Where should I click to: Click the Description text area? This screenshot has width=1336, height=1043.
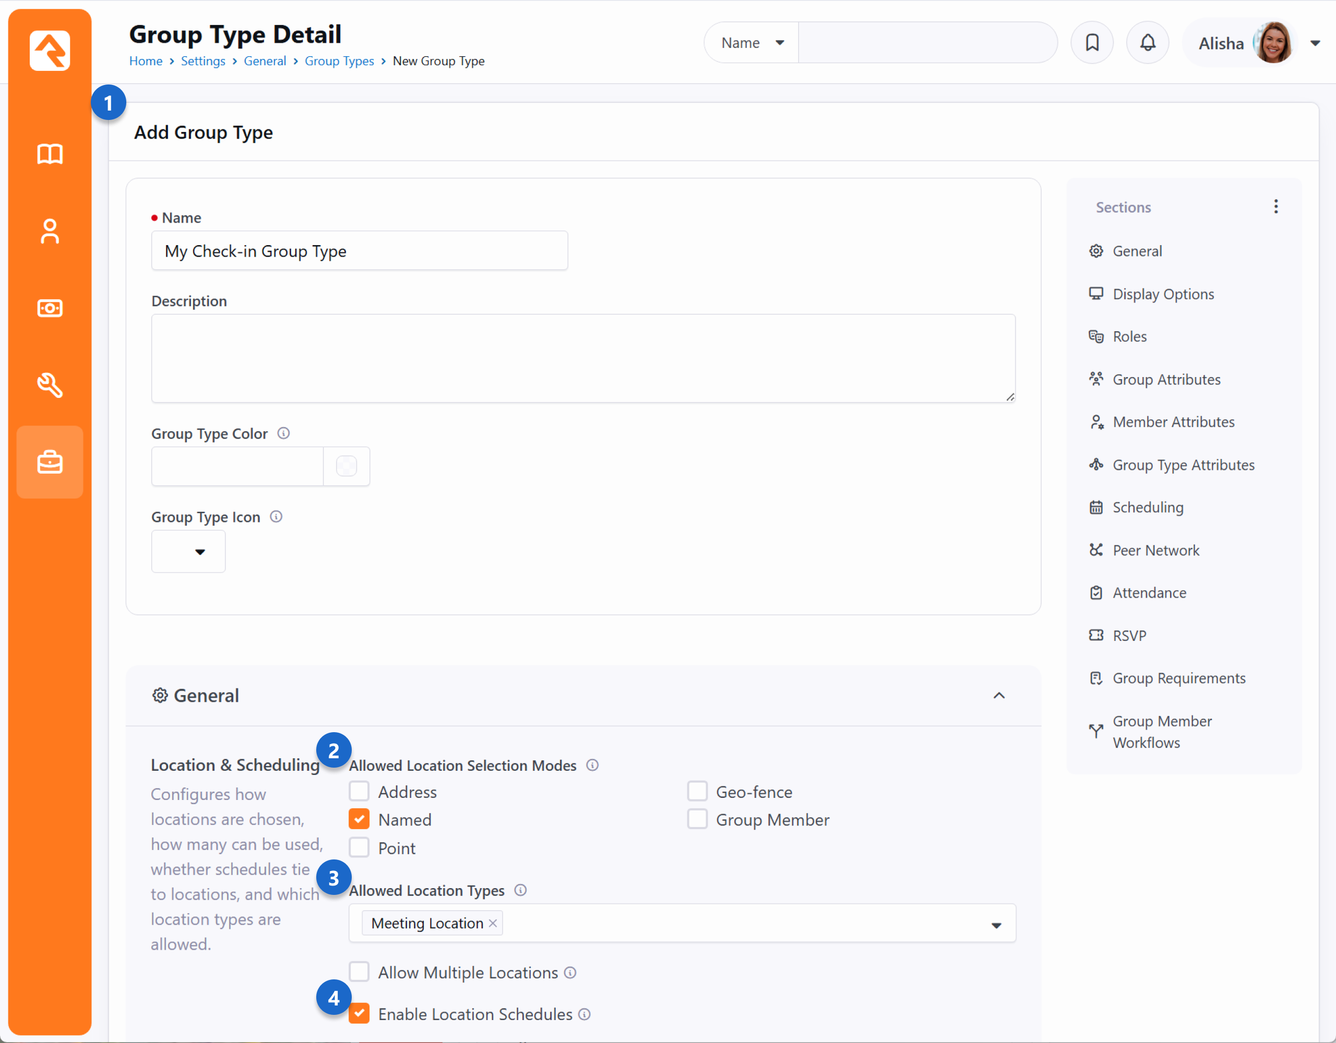click(x=582, y=358)
